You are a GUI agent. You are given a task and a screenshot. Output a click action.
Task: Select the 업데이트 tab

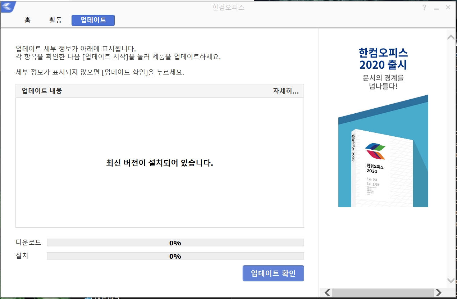click(x=93, y=20)
